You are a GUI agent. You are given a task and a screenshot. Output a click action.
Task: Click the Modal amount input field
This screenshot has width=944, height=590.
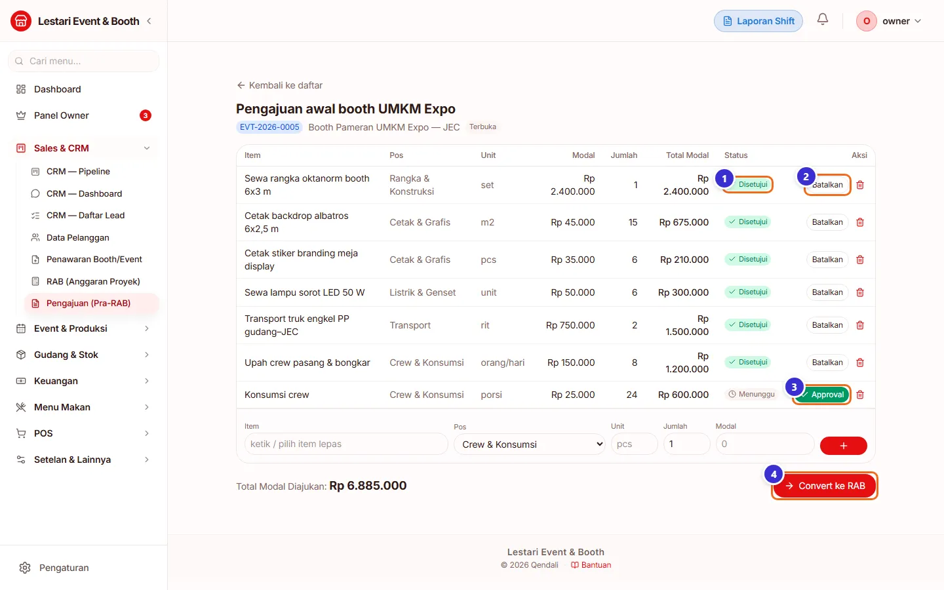coord(765,444)
